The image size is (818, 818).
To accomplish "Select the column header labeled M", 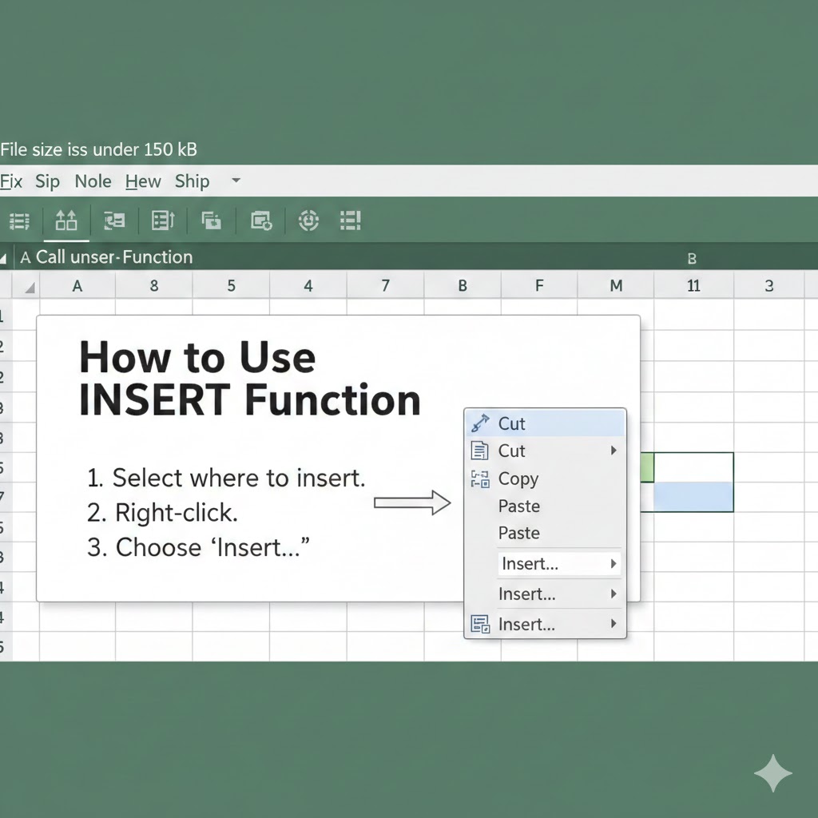I will pos(616,286).
